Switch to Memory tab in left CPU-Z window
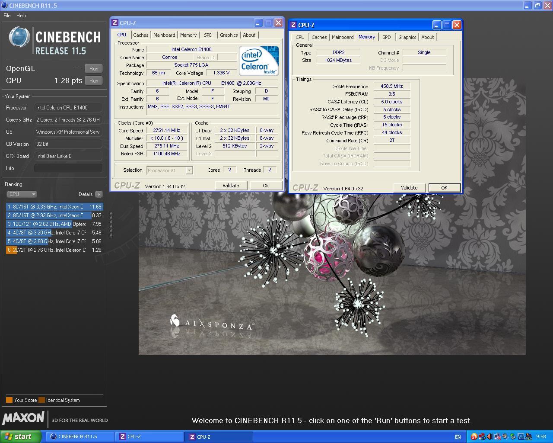The width and height of the screenshot is (553, 443). tap(188, 35)
